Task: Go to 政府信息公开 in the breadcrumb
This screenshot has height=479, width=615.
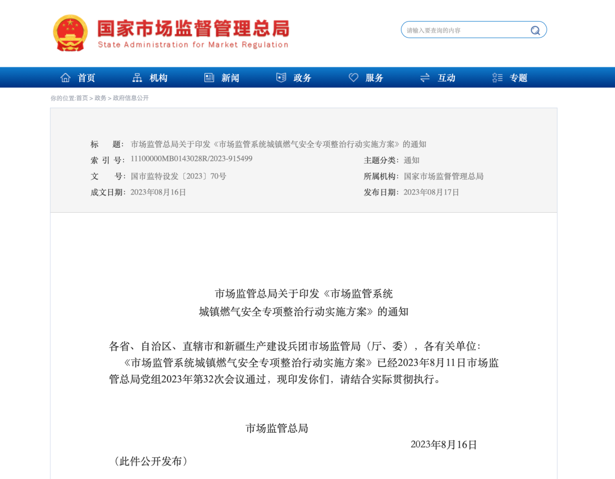Action: point(130,98)
